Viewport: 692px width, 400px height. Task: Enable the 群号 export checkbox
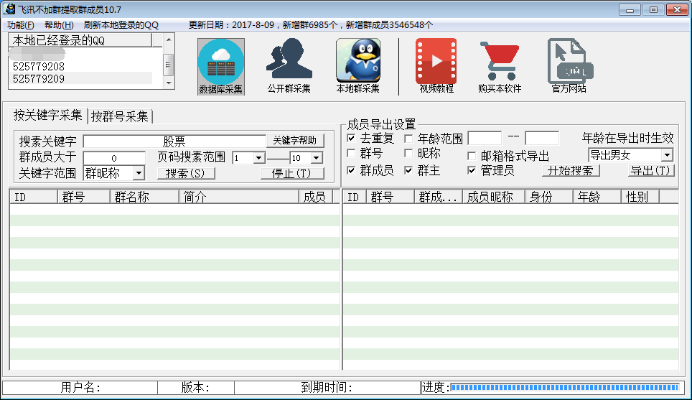tap(351, 153)
